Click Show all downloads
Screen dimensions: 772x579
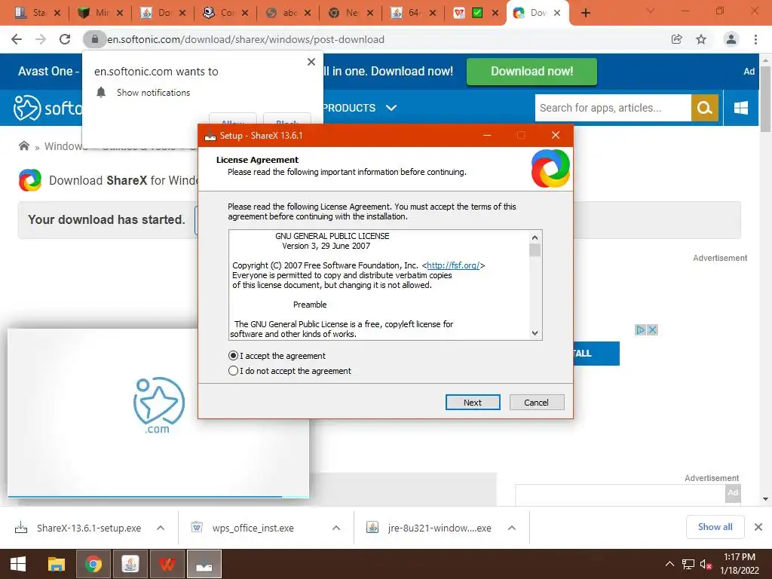pos(715,527)
